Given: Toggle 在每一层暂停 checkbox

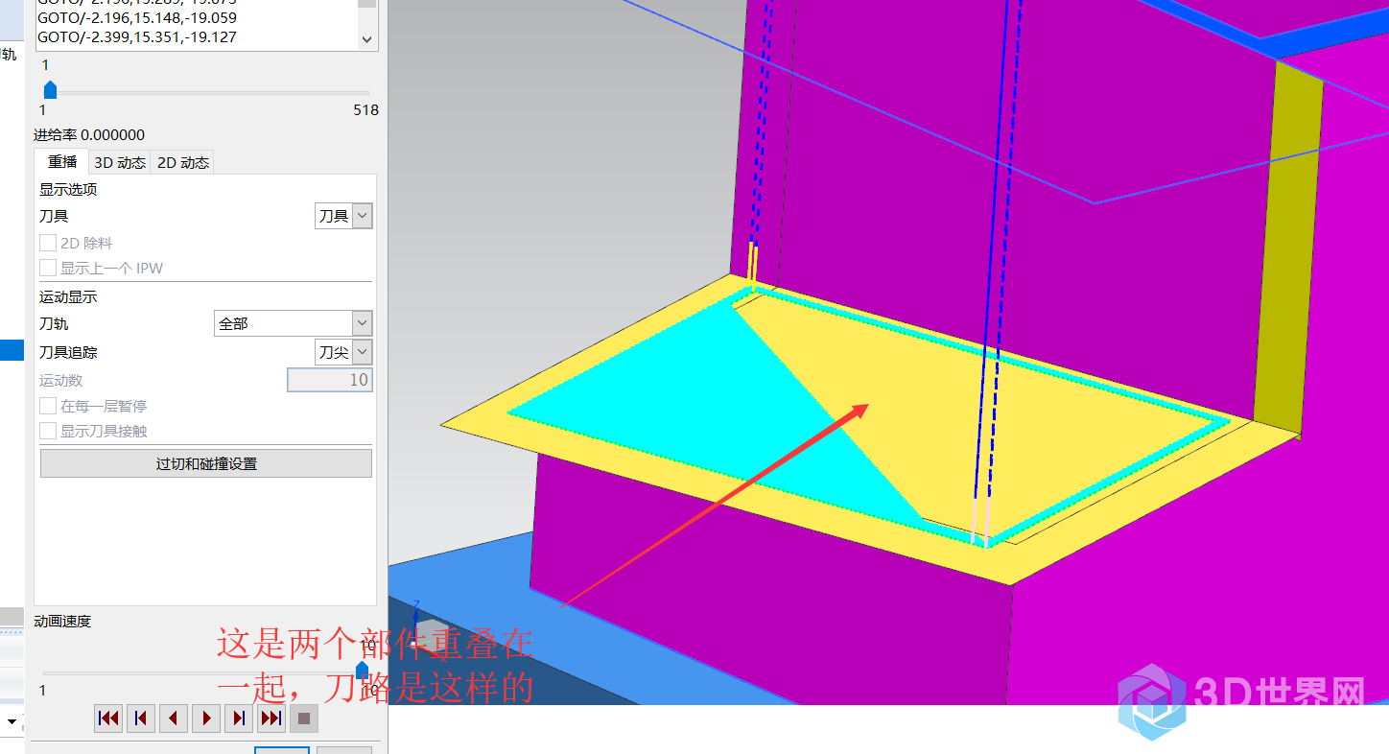Looking at the screenshot, I should pos(48,406).
